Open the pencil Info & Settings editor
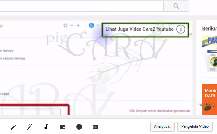This screenshot has height=134, width=217. pyautogui.click(x=13, y=127)
